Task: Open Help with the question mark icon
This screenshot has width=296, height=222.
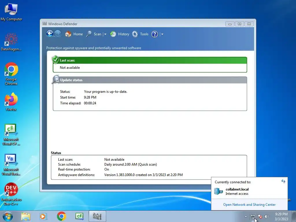Action: (154, 34)
